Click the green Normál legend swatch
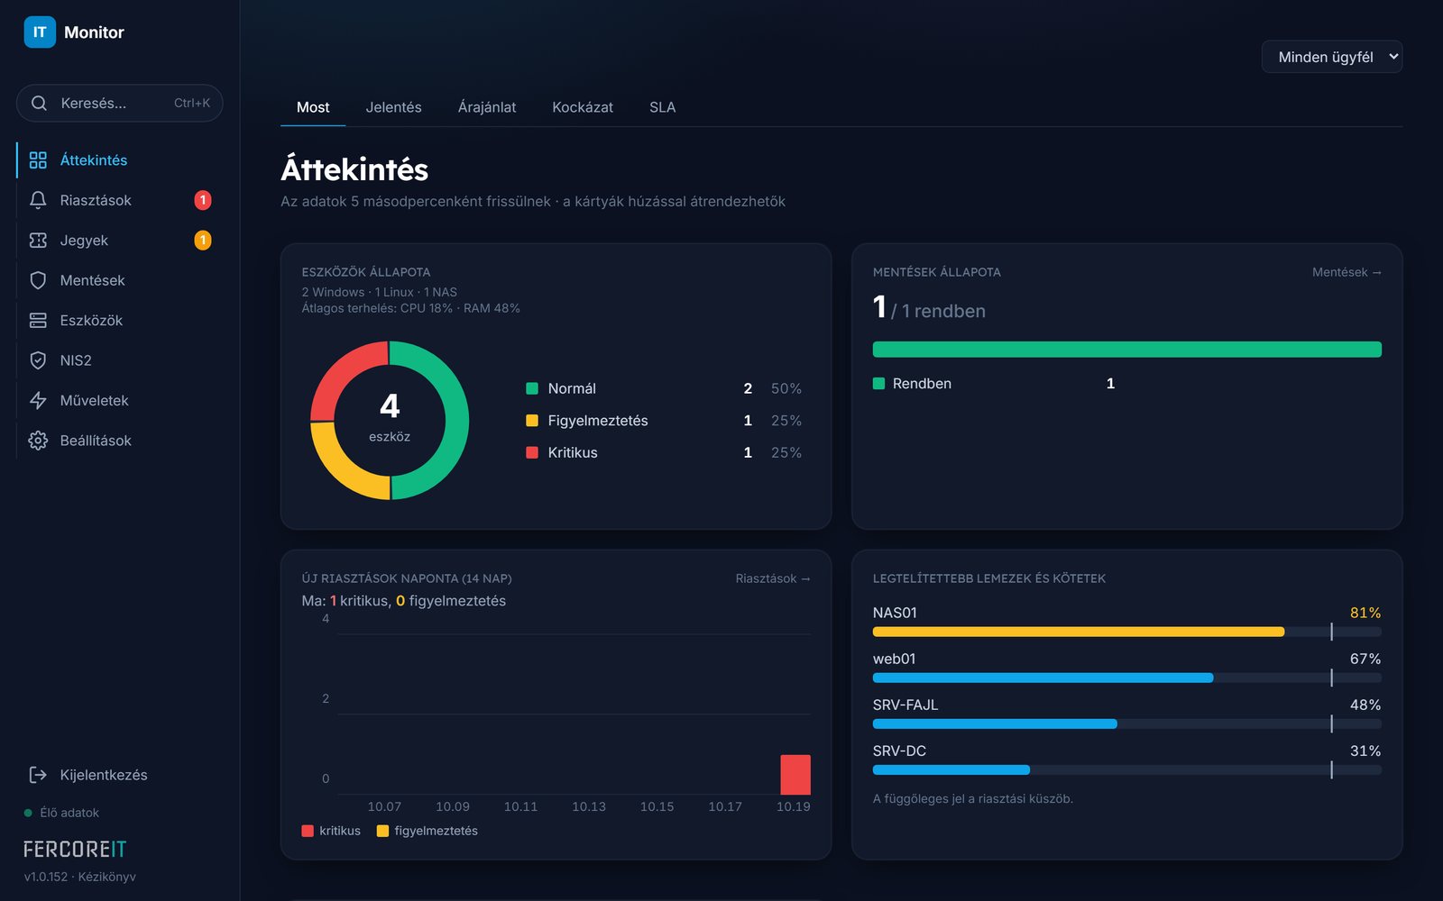The image size is (1443, 901). 532,388
